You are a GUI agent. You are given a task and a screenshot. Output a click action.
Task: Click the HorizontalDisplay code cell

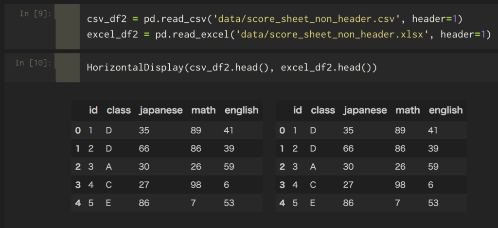[232, 68]
